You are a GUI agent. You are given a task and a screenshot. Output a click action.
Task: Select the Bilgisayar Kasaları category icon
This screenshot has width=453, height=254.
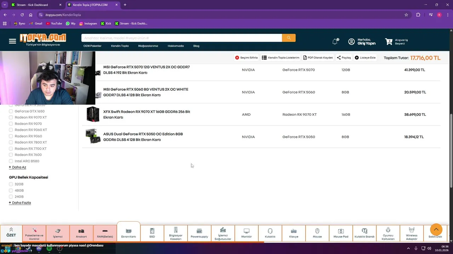176,233
